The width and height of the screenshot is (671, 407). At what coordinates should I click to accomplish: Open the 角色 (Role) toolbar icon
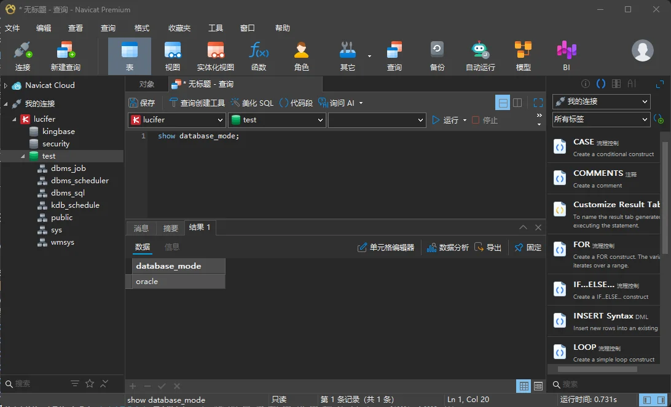tap(301, 56)
